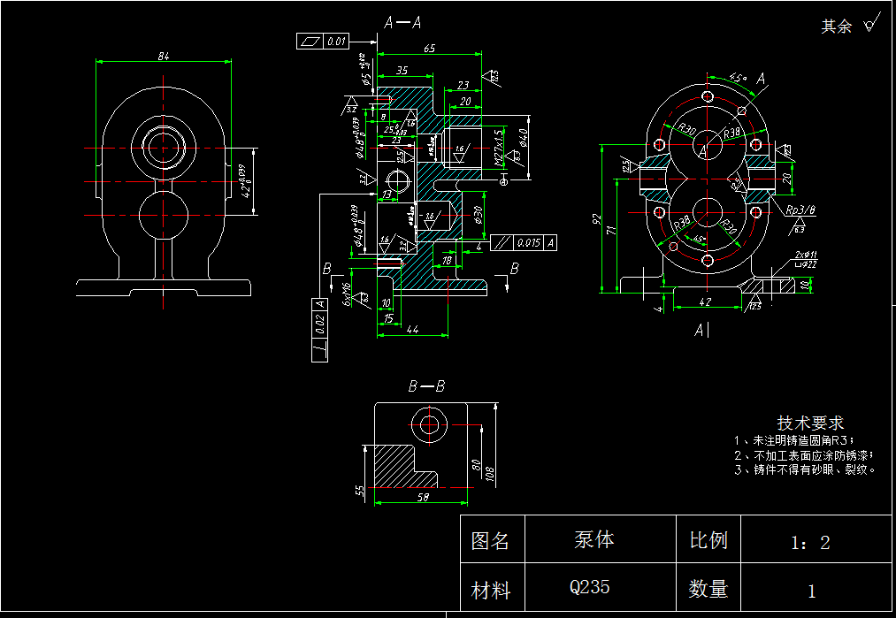Click the '6xM6' thread callout
This screenshot has height=618, width=896.
[347, 294]
